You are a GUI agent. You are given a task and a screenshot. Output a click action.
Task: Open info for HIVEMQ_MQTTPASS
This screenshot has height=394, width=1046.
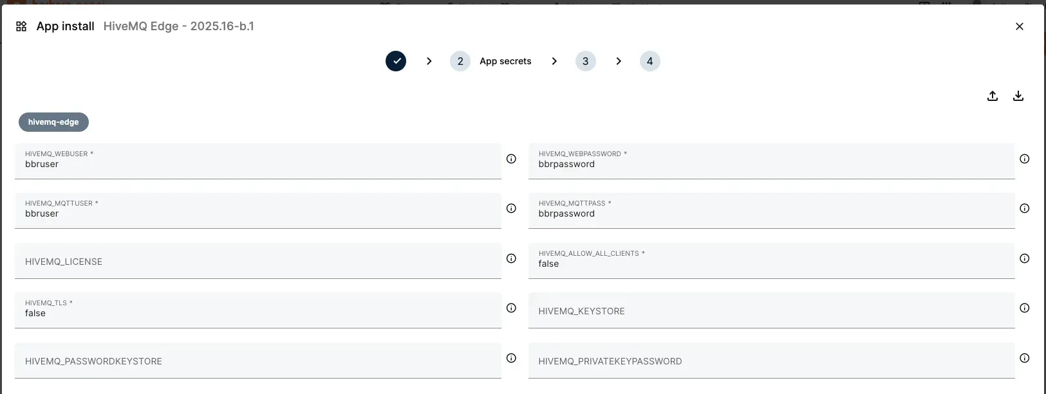point(1025,208)
